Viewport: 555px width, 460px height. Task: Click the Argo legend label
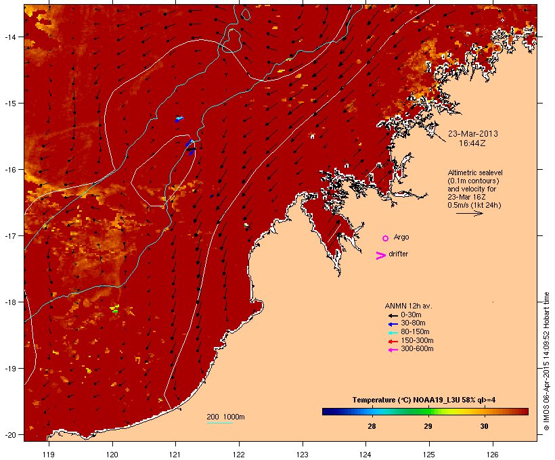pos(401,237)
